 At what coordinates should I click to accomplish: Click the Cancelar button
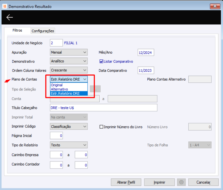[x=203, y=182]
